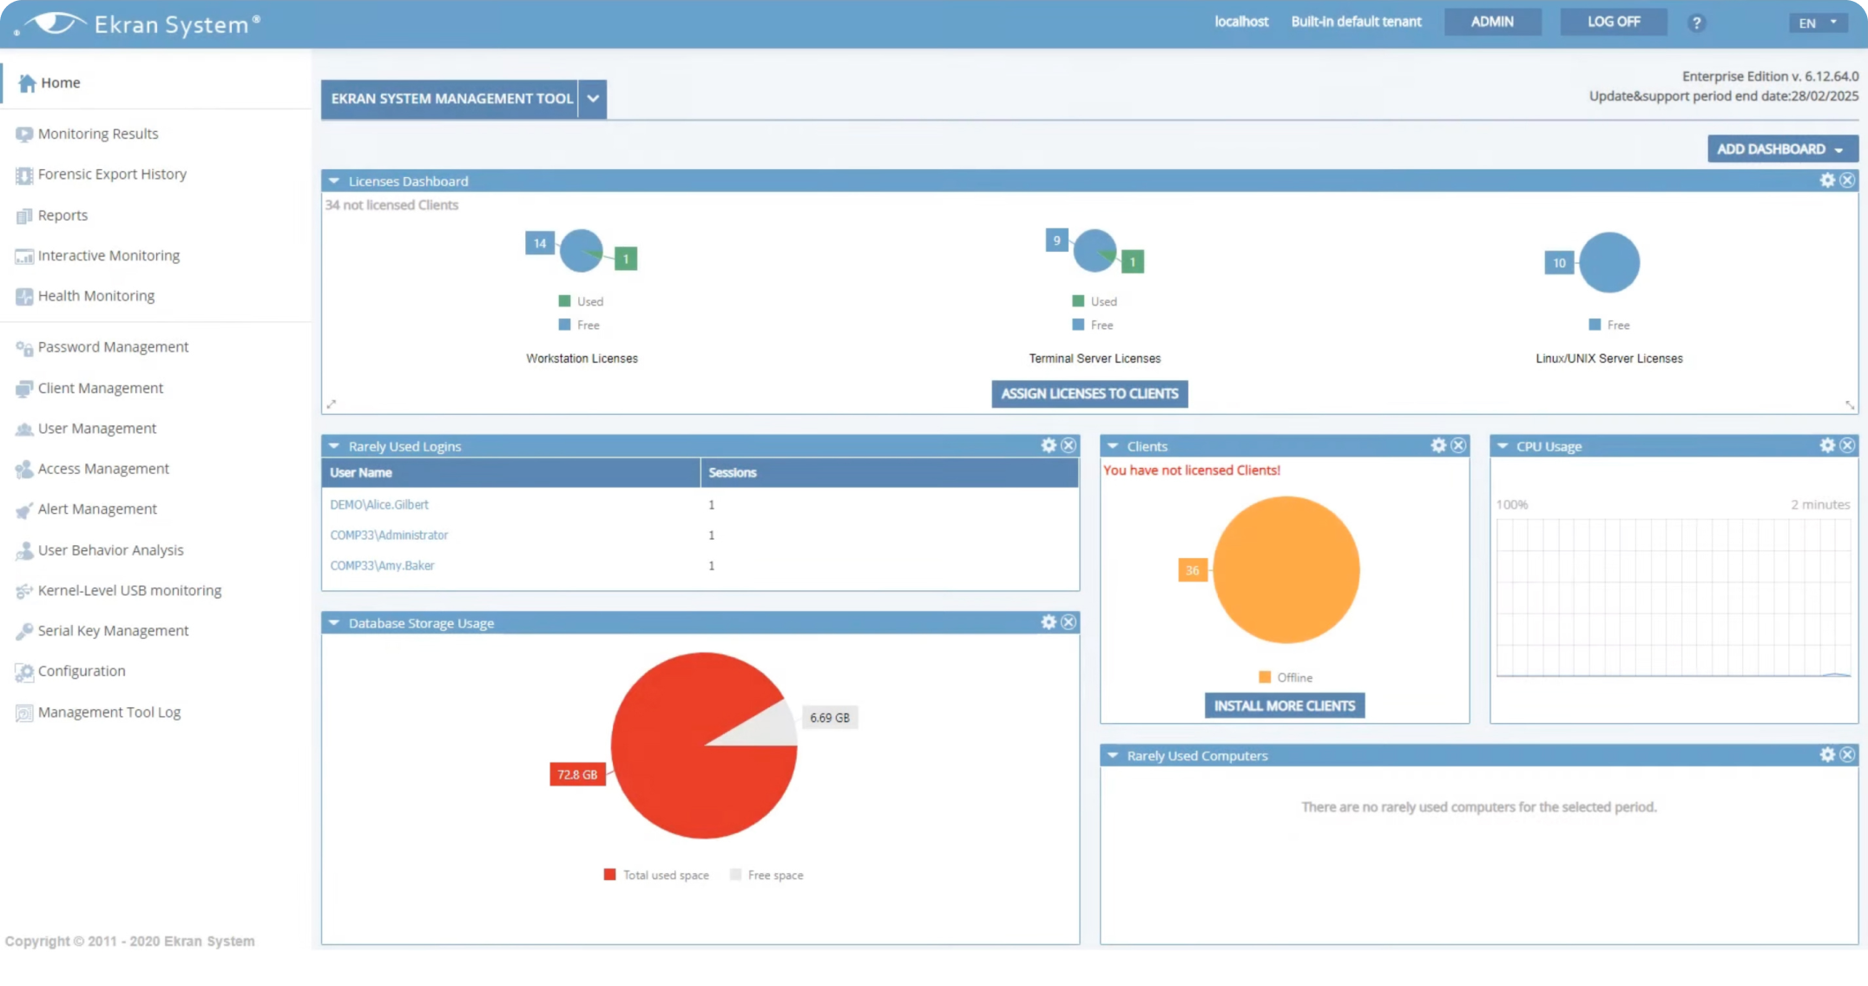This screenshot has height=986, width=1868.
Task: Open COMP33\Administrator user link
Action: (x=389, y=535)
